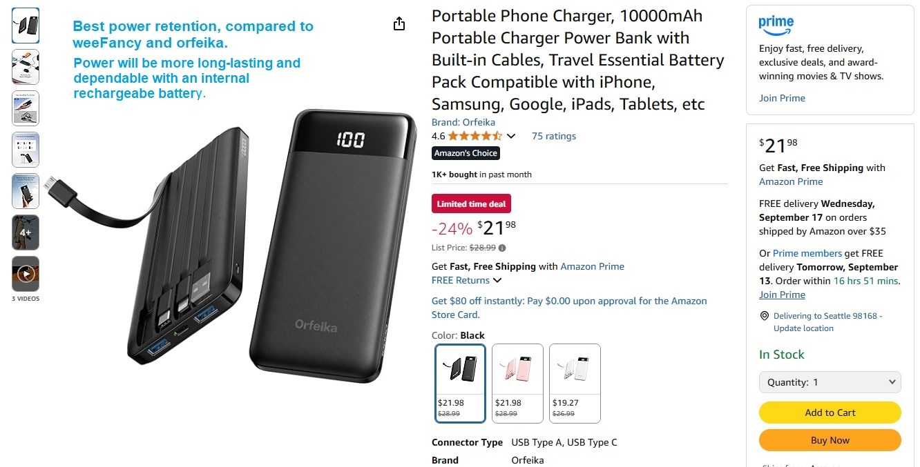Click the share icon above product image
The width and height of the screenshot is (920, 467).
point(399,24)
